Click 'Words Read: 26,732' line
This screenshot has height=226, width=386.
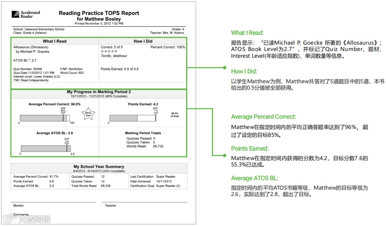145,146
